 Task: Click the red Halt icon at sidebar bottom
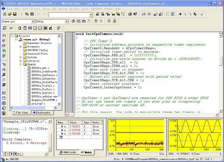[x=4, y=113]
